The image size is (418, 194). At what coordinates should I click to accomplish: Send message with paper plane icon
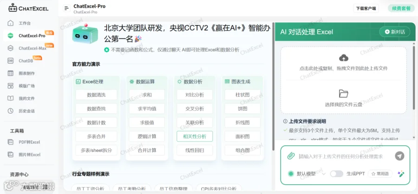click(x=399, y=156)
